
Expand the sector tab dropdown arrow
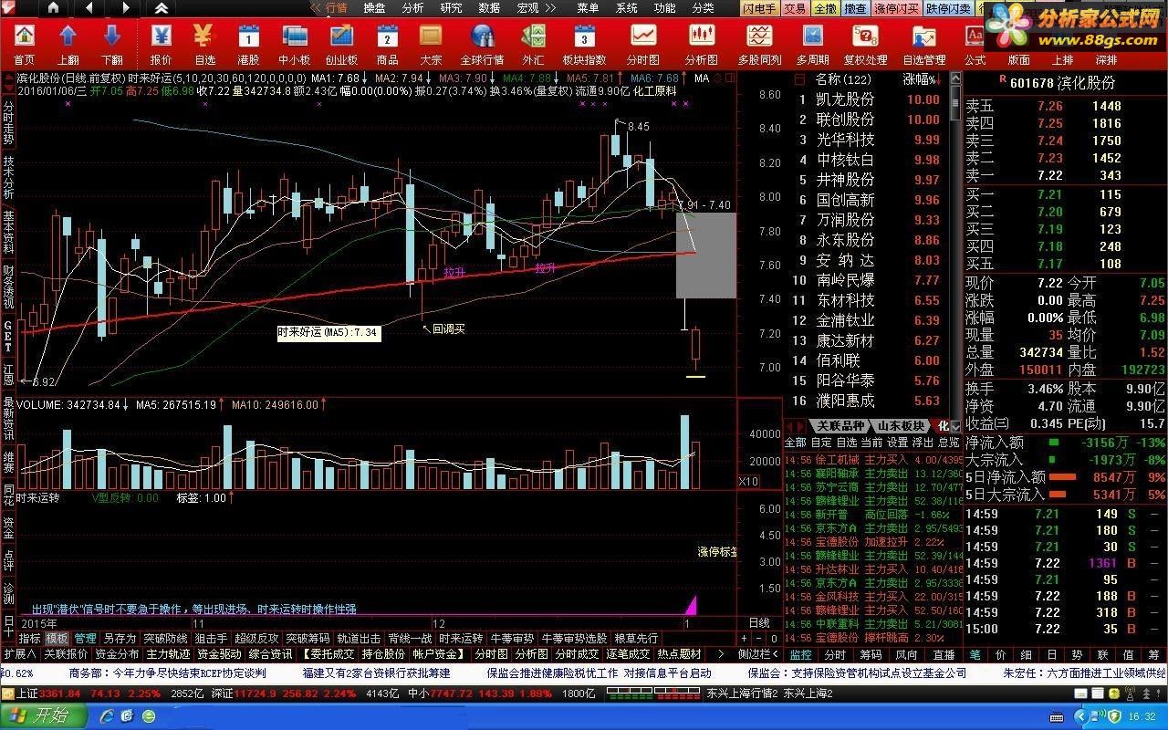coord(955,426)
